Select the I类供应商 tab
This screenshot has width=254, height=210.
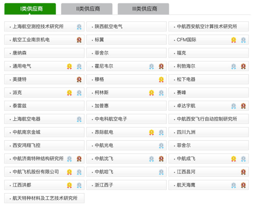coord(30,9)
